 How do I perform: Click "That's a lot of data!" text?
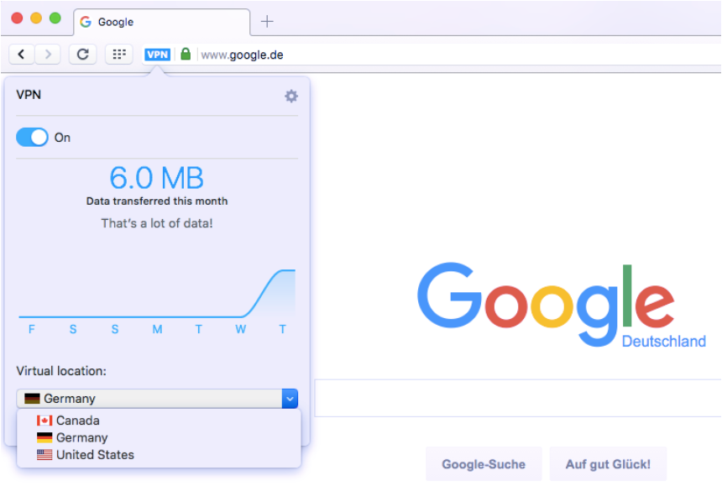[x=157, y=223]
